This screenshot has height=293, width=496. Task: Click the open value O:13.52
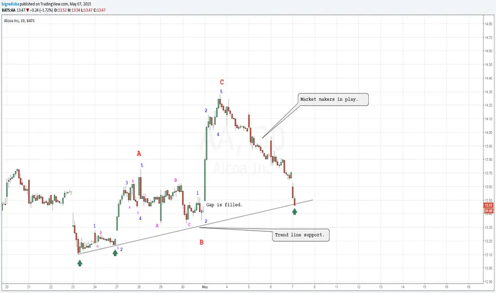[60, 10]
